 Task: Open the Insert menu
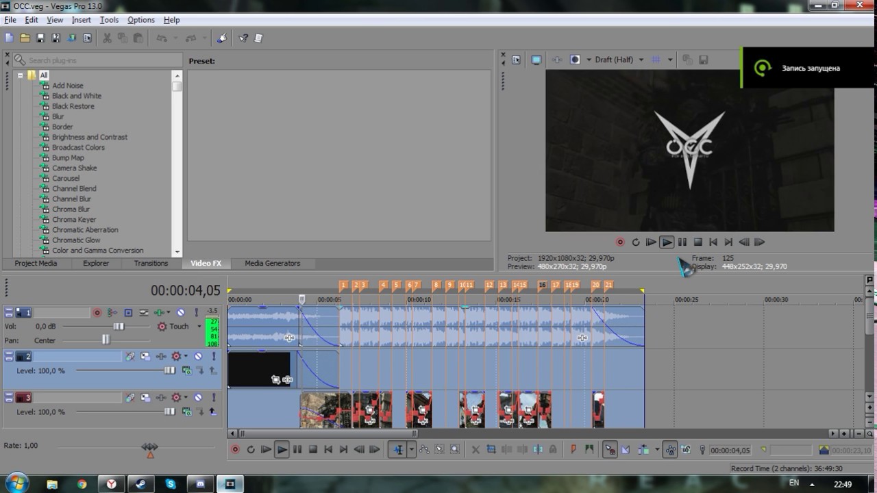(x=81, y=20)
